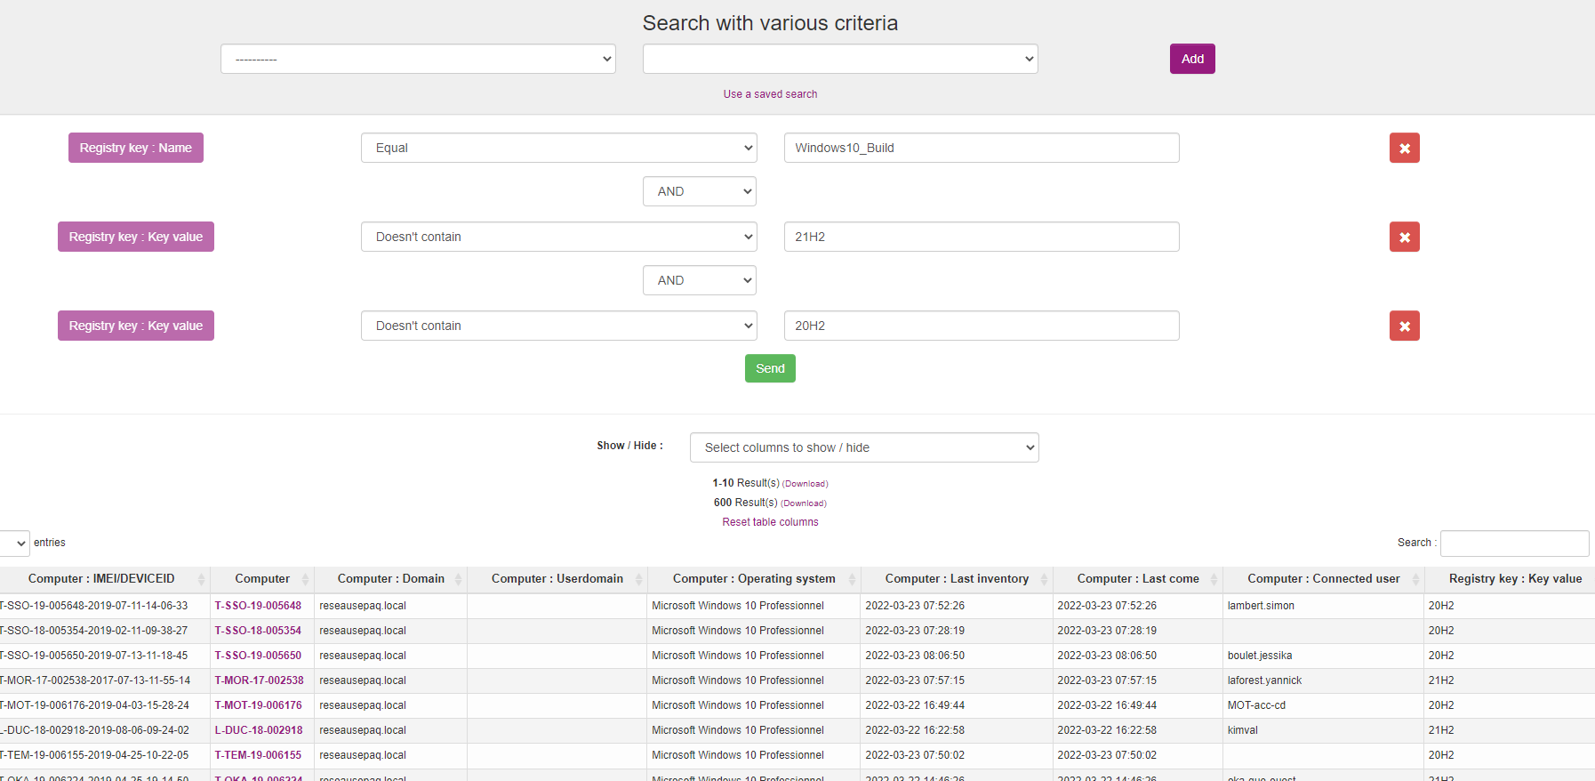This screenshot has width=1595, height=781.
Task: Click Registry key : Key value button for 21H2
Action: [136, 237]
